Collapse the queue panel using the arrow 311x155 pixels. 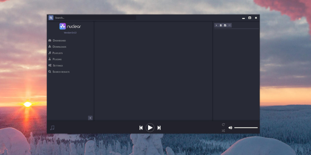[216, 25]
